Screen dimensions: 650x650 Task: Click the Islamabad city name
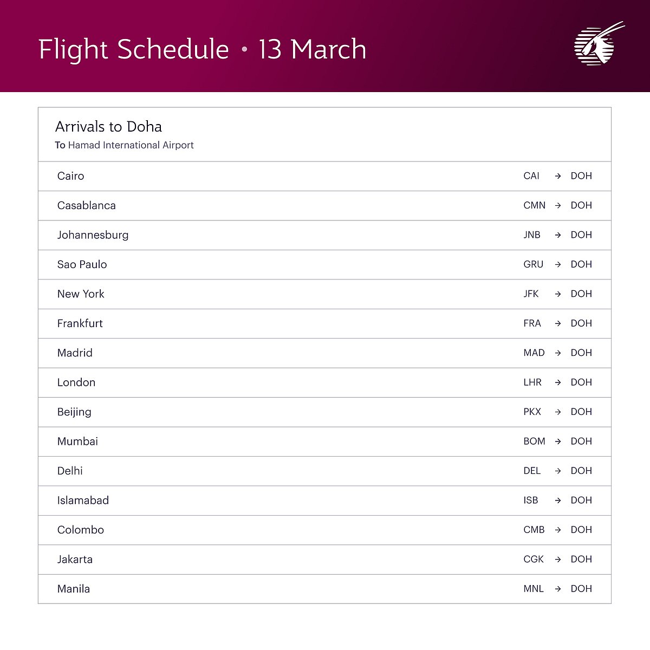click(83, 500)
